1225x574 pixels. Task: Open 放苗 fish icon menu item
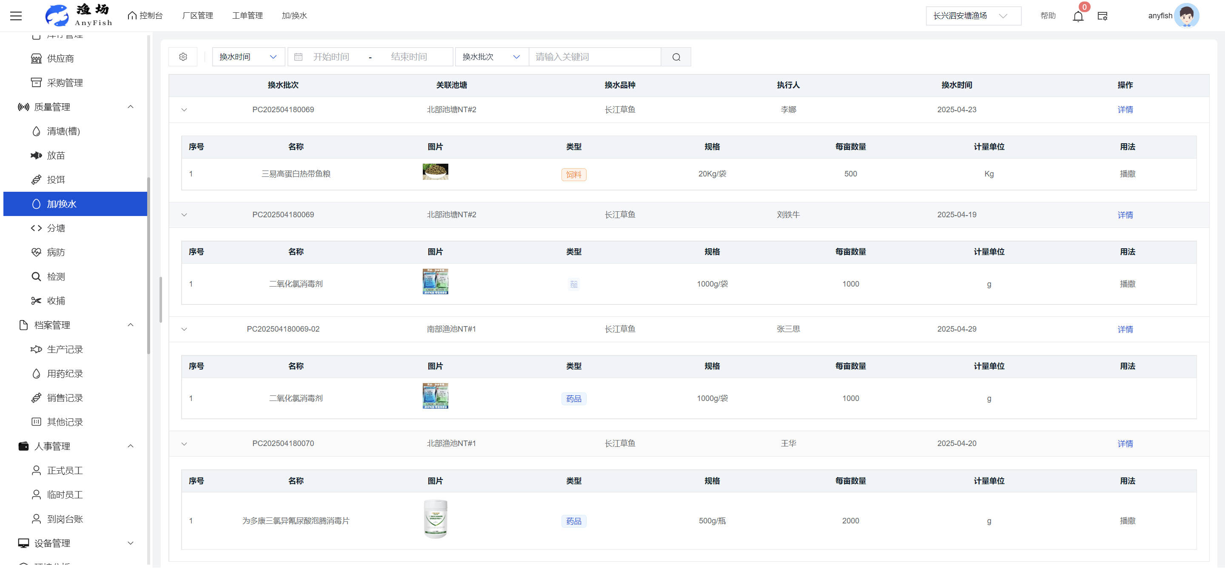pyautogui.click(x=56, y=155)
